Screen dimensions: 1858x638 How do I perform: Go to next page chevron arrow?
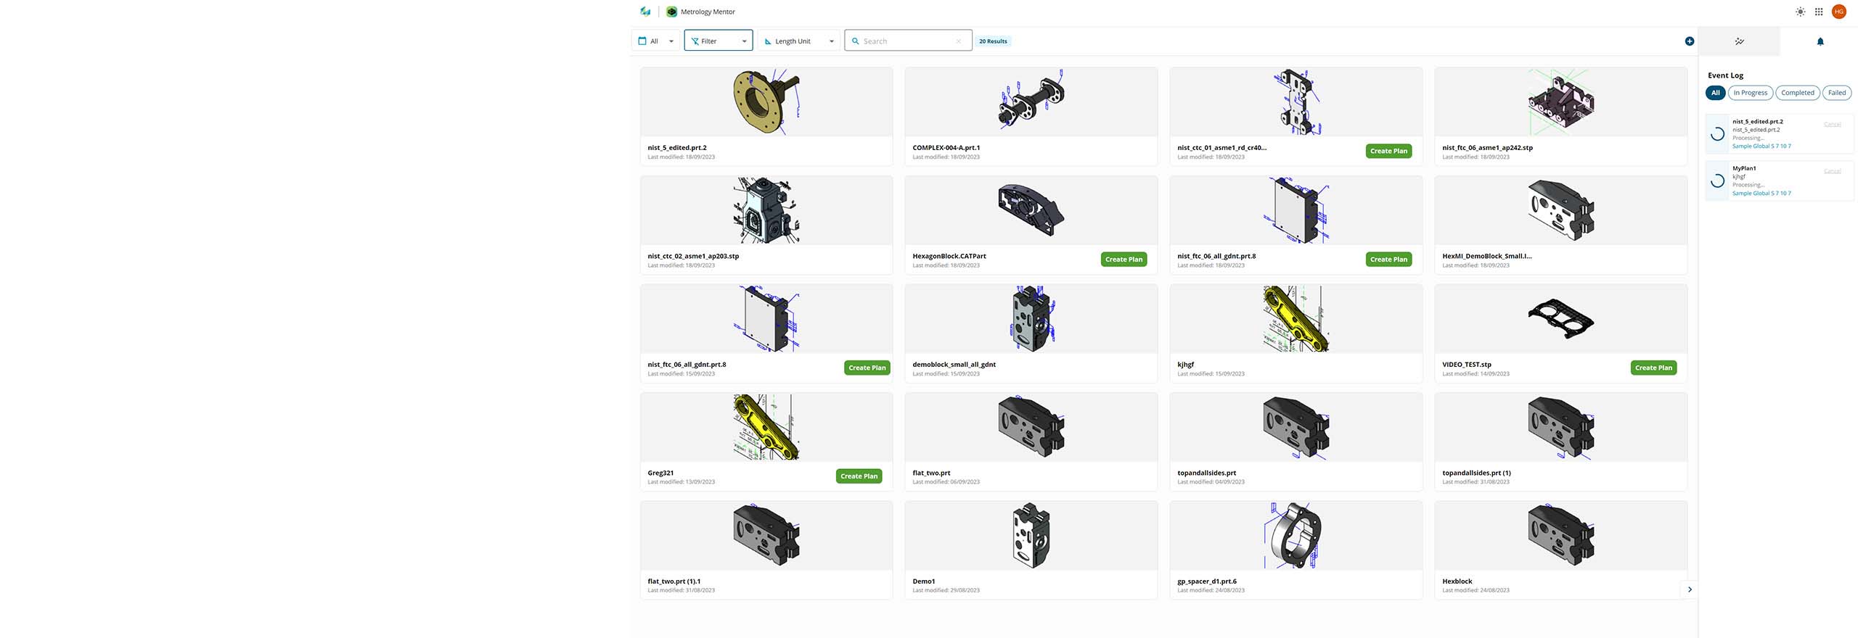click(x=1690, y=589)
